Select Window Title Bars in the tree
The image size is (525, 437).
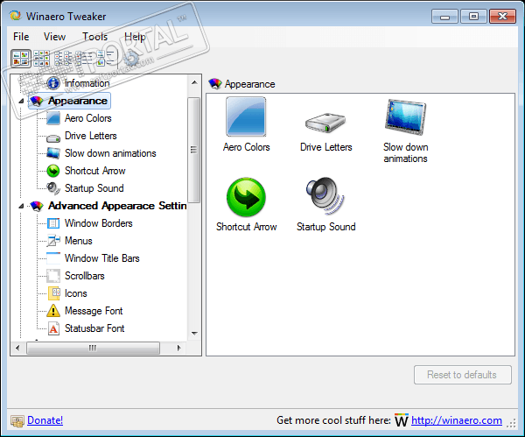pos(102,258)
